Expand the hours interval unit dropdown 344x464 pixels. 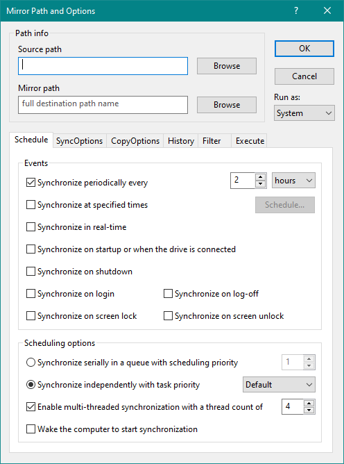coord(293,181)
